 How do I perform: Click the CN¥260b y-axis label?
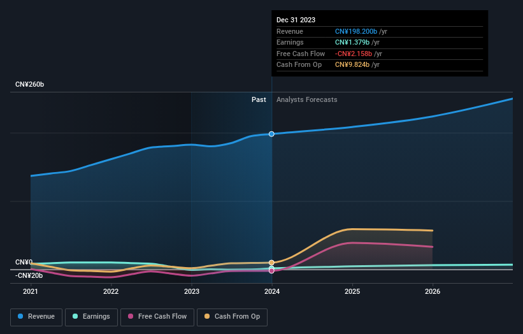(30, 84)
